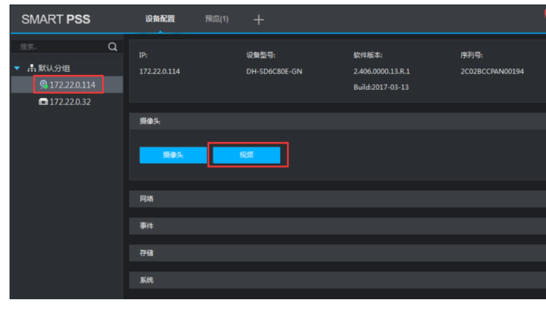The height and width of the screenshot is (311, 546).
Task: Click the 序列号: label
Action: [x=471, y=55]
